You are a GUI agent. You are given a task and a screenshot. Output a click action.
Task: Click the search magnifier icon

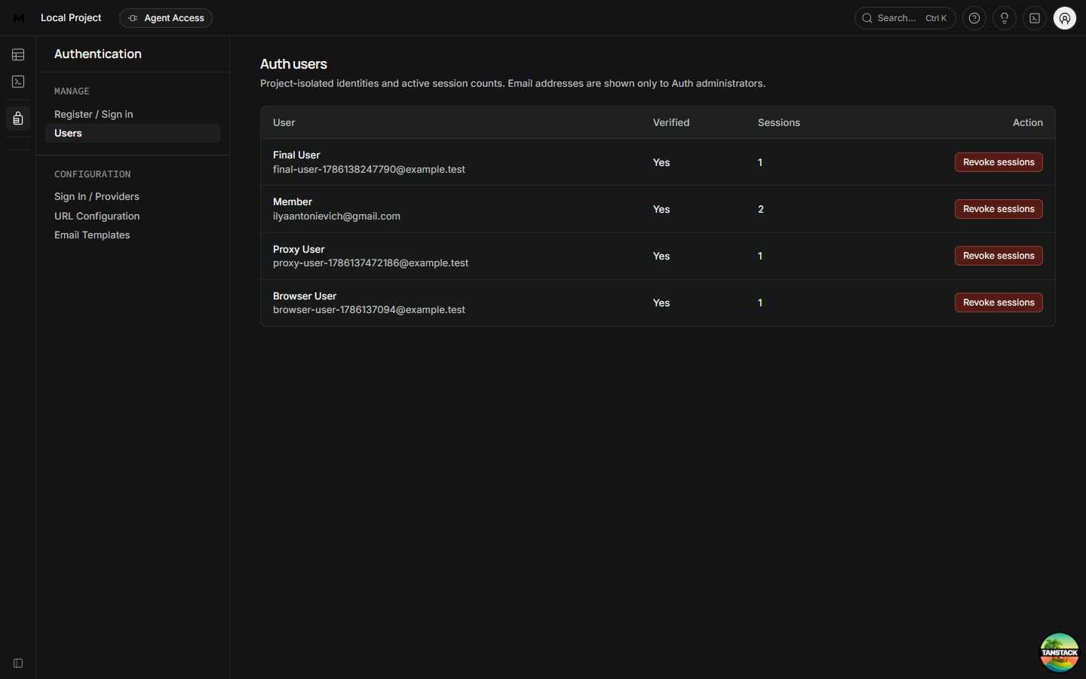click(867, 18)
